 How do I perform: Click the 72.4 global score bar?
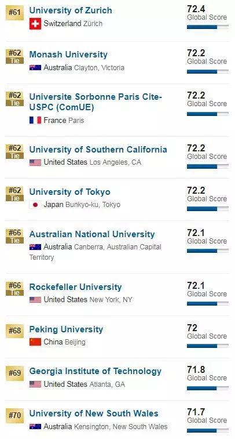(208, 27)
